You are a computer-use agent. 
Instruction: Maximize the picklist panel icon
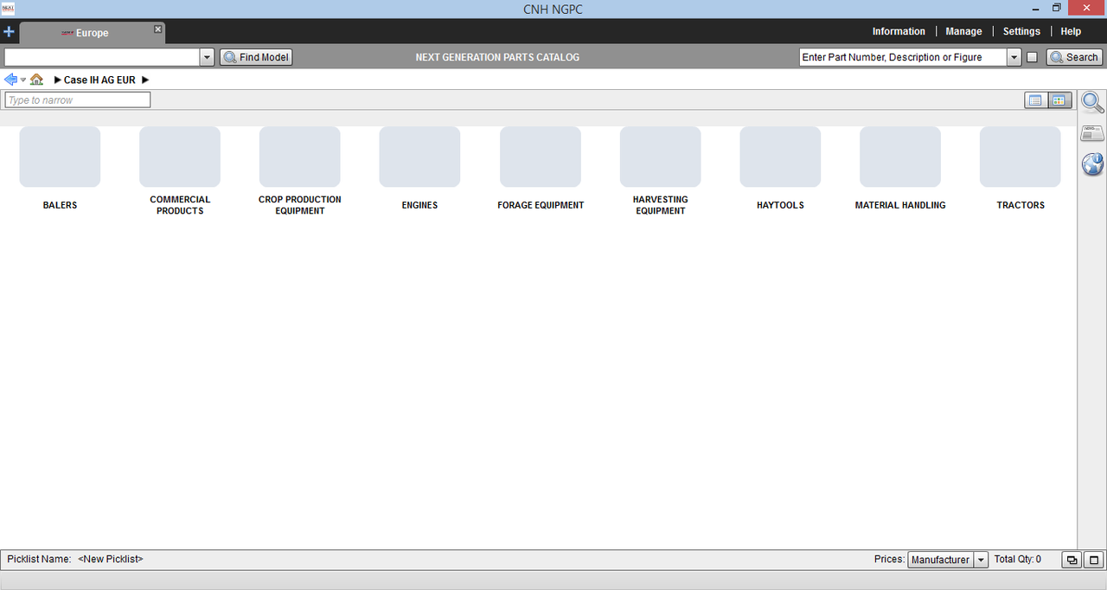click(1093, 560)
